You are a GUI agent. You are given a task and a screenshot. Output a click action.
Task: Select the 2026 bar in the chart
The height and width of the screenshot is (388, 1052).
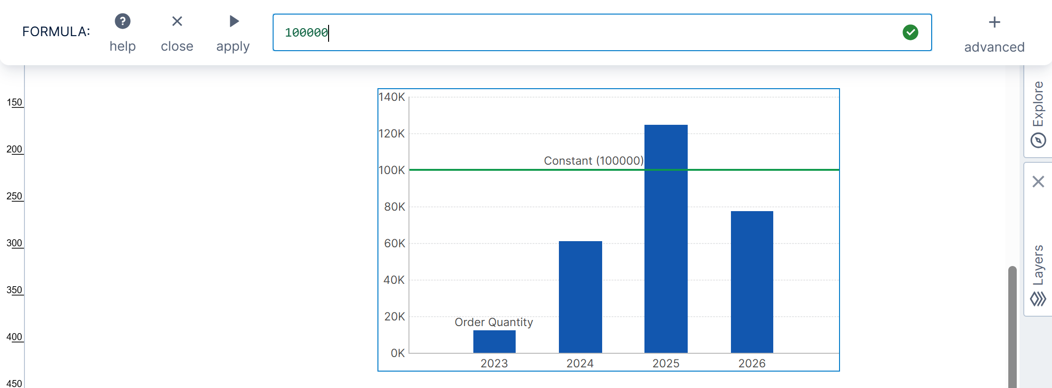pos(752,281)
